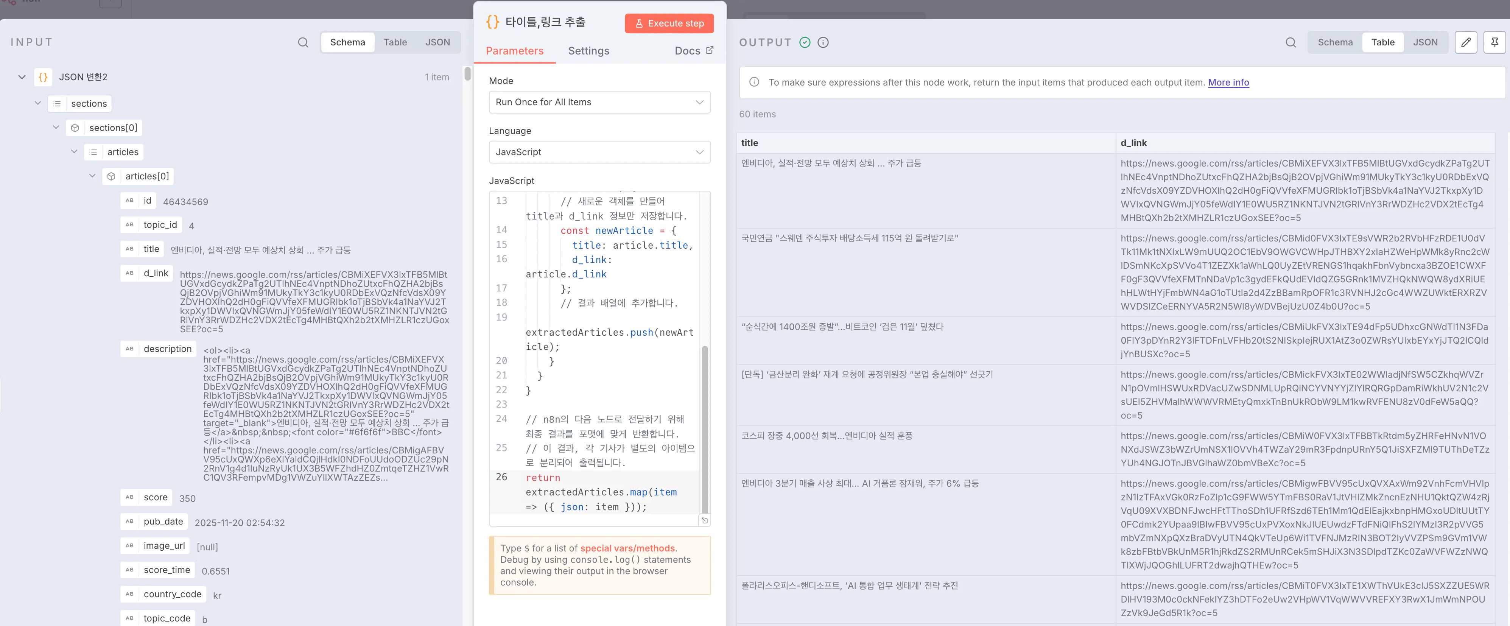Click the green success checkmark beside OUTPUT

coord(804,42)
